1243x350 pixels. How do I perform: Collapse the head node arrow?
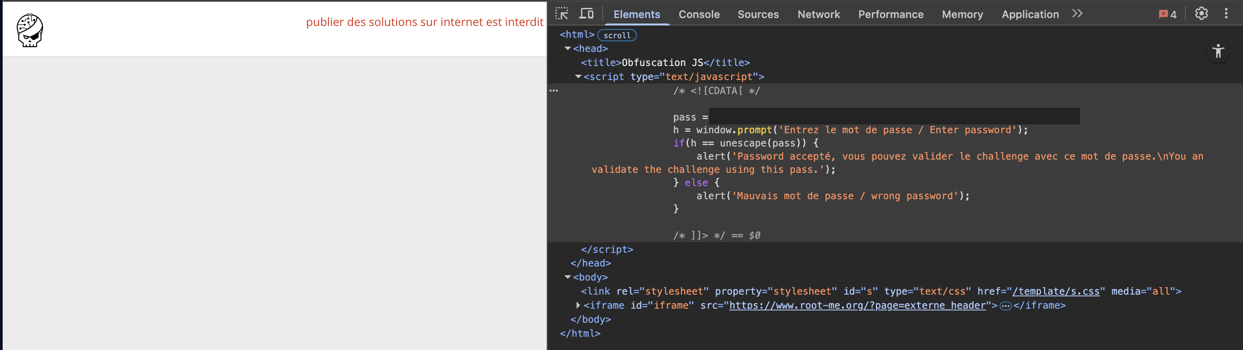point(567,49)
